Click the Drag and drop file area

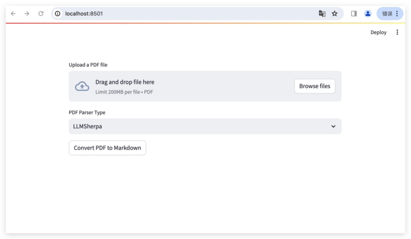pos(205,86)
